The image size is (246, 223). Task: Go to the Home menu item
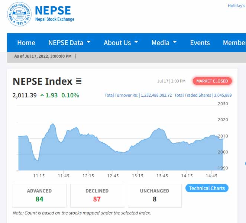[x=26, y=42]
